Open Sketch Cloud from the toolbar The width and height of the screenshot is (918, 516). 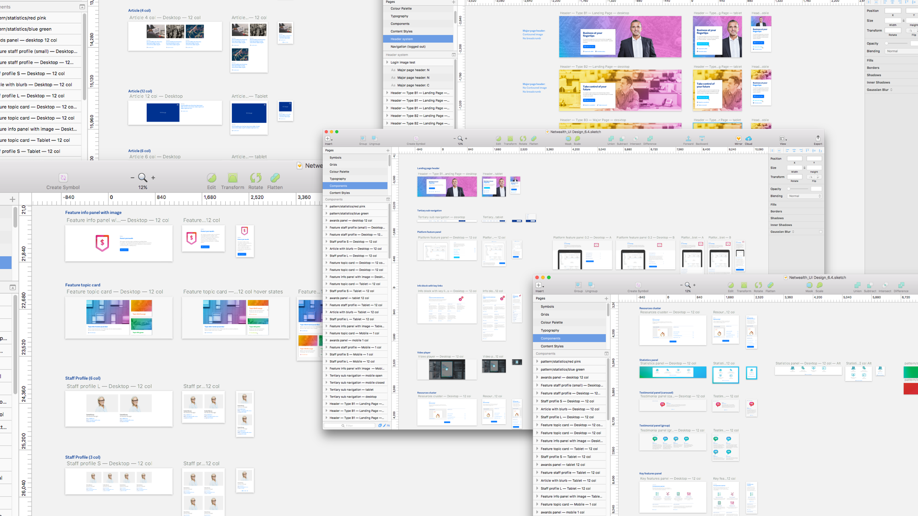pos(748,139)
